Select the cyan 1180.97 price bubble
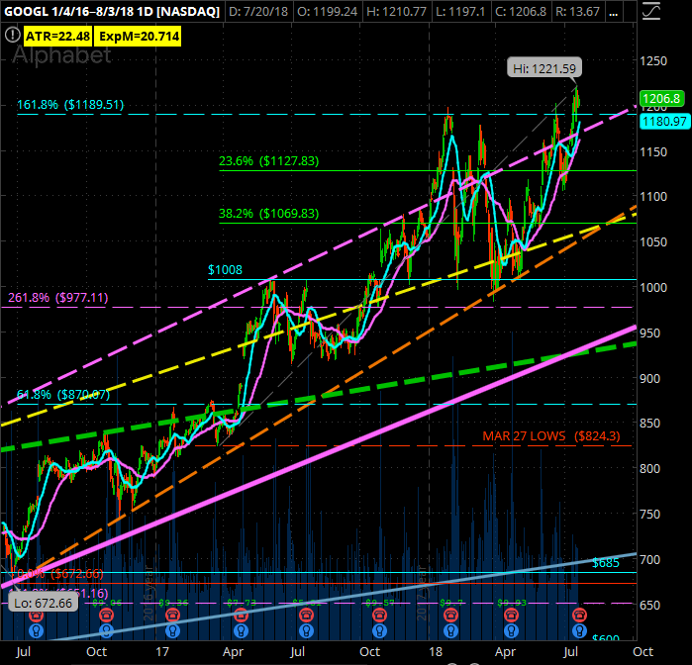 tap(664, 121)
